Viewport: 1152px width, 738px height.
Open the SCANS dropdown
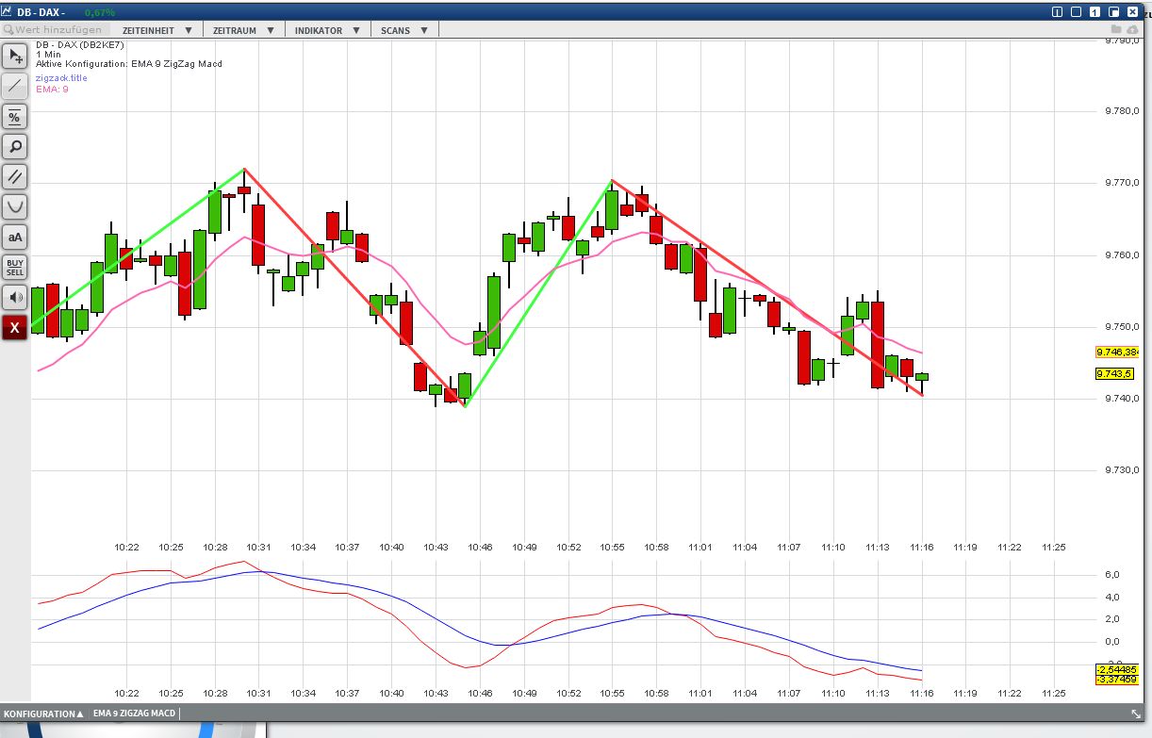click(x=403, y=30)
